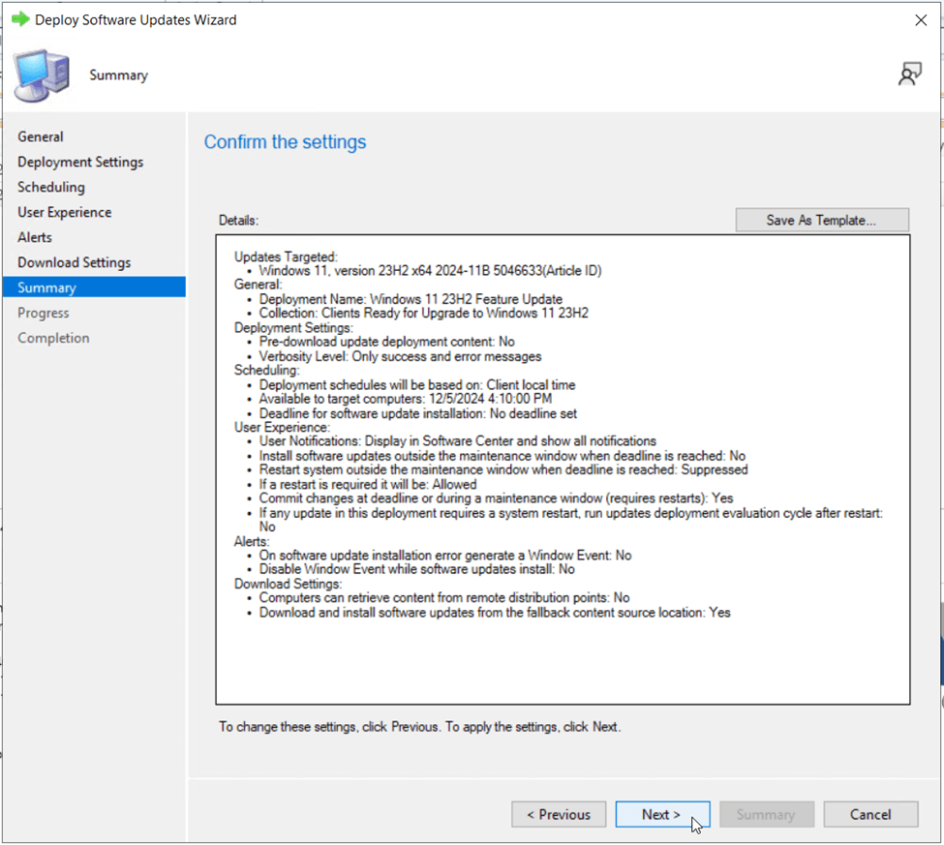Viewport: 944px width, 845px height.
Task: Close the Deploy Software Updates Wizard window
Action: 921,20
